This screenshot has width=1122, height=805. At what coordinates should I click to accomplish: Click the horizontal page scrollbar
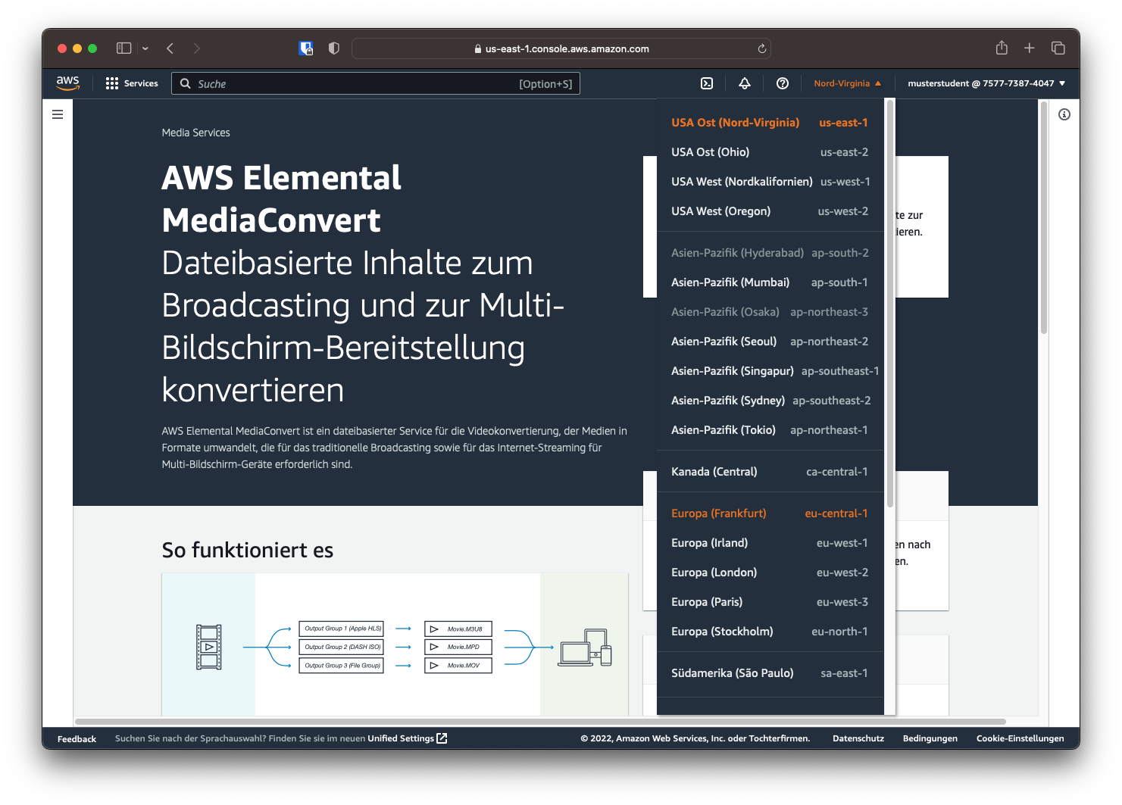[540, 722]
